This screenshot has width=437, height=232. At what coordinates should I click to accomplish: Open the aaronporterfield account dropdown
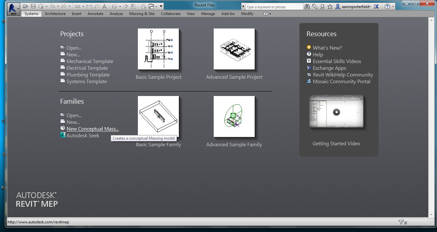coord(356,7)
